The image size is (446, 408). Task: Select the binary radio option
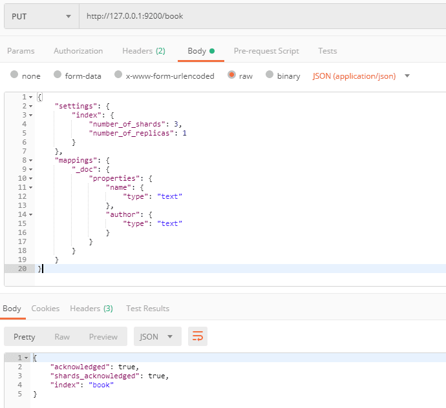pyautogui.click(x=270, y=74)
